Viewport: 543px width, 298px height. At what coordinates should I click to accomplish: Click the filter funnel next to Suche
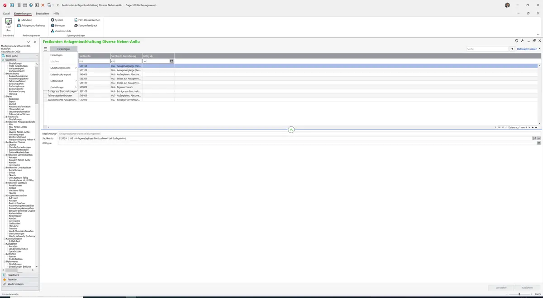pyautogui.click(x=512, y=49)
